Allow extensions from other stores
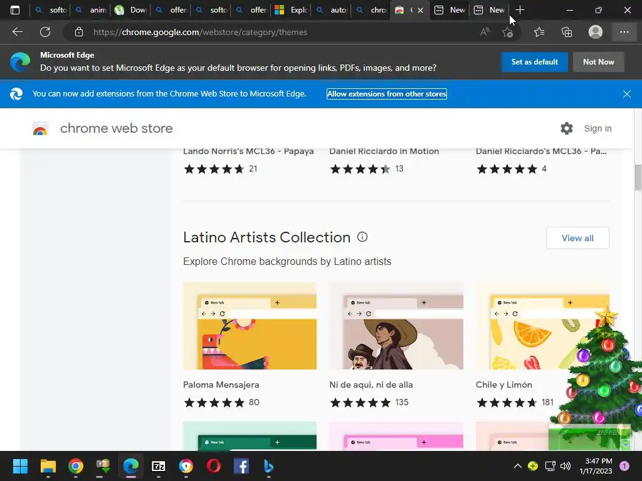 tap(386, 94)
